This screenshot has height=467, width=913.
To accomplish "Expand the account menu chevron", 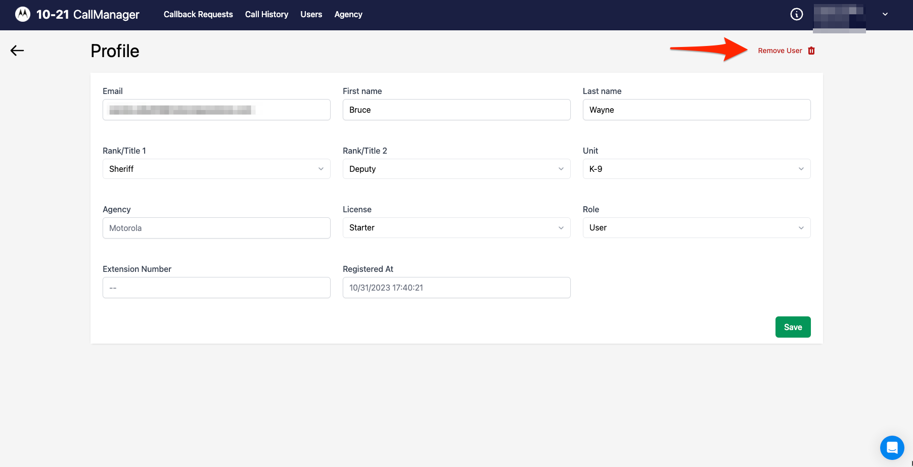I will (885, 14).
